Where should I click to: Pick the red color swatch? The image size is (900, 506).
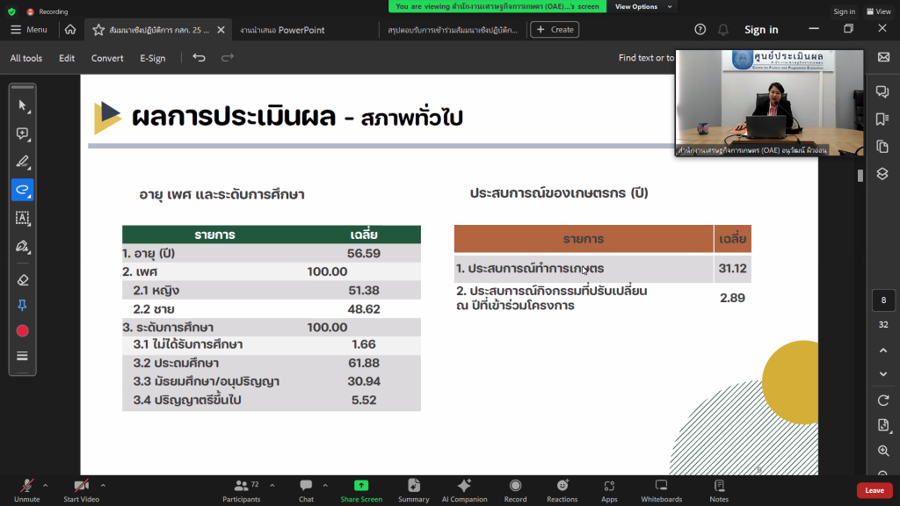point(22,331)
